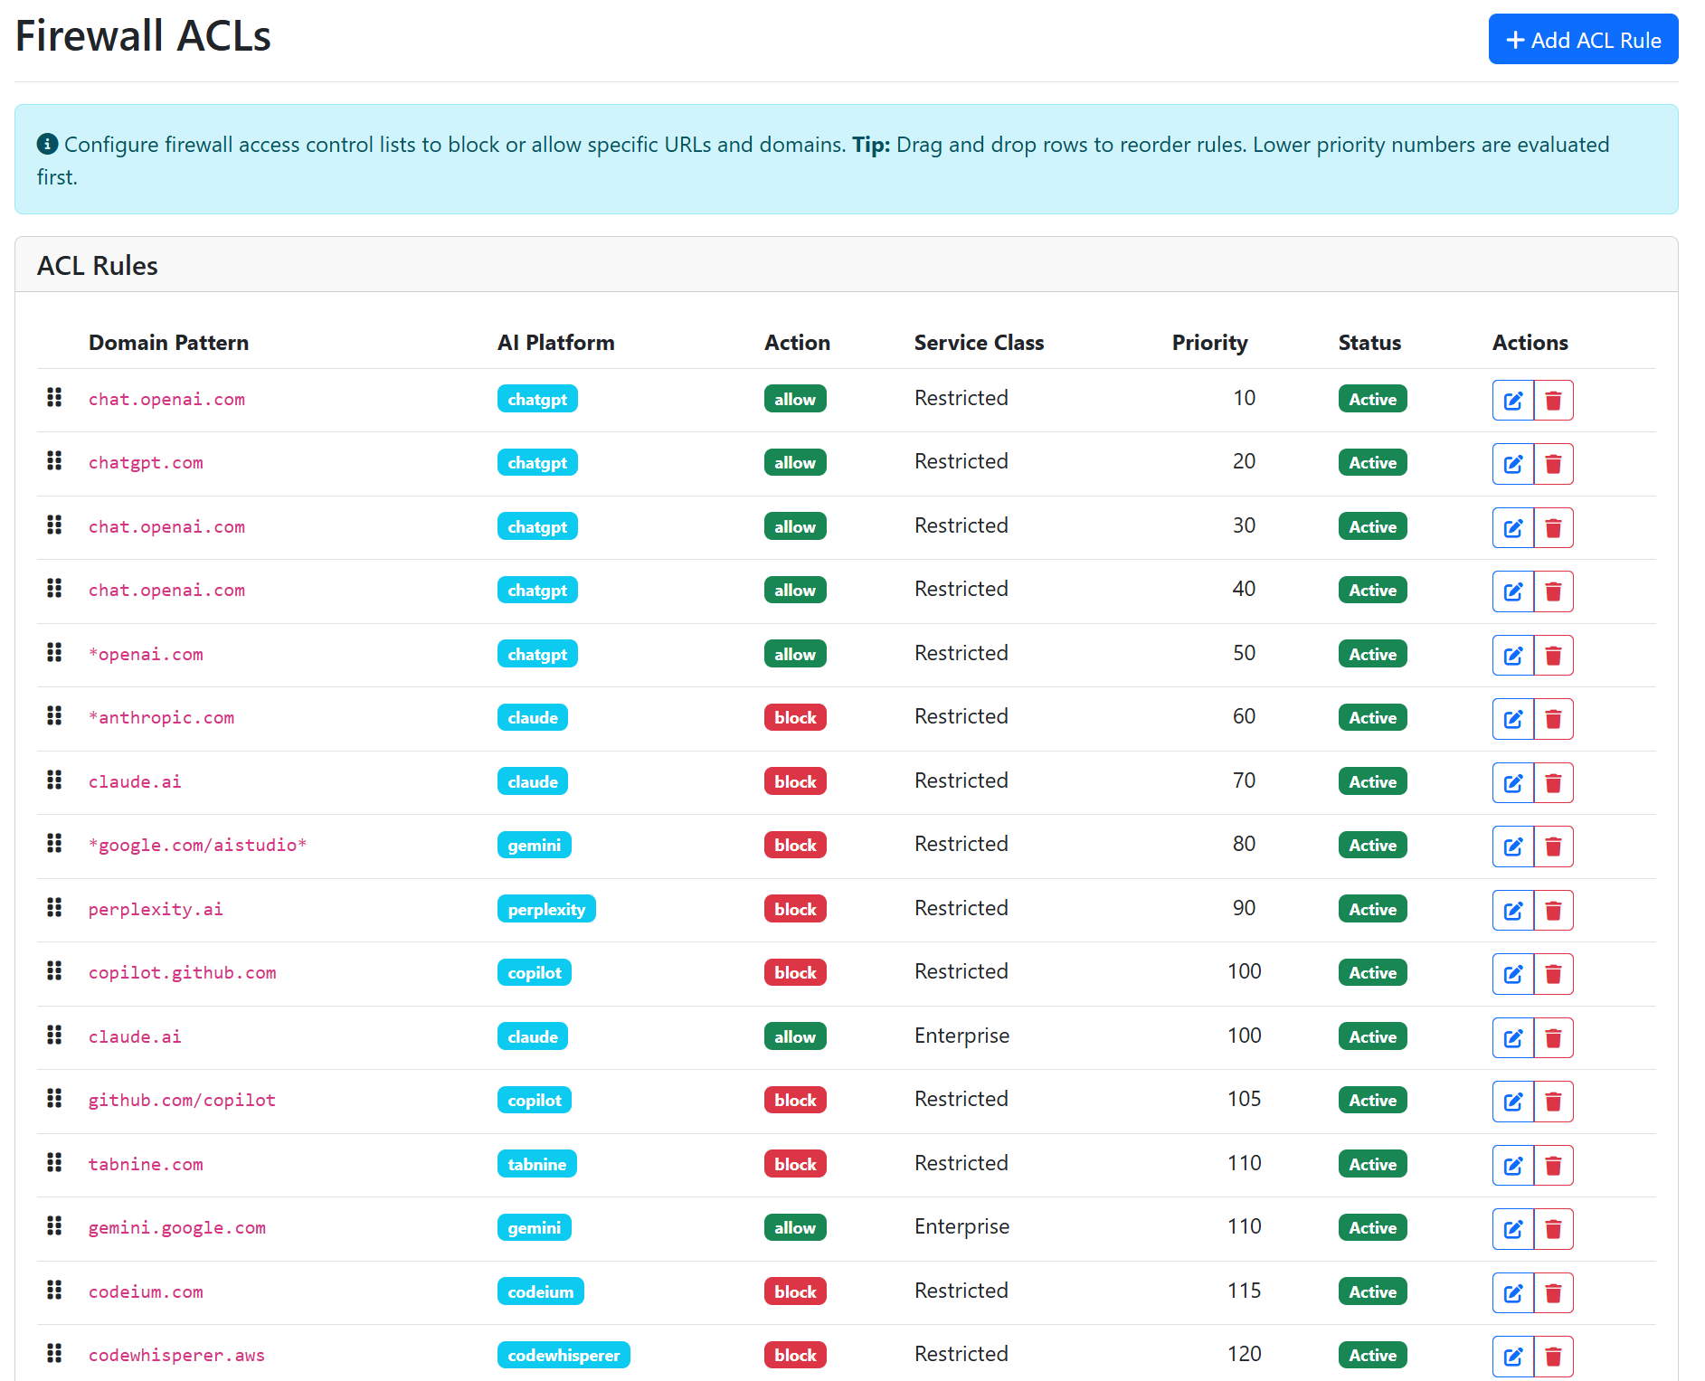Edit the claude.ai Enterprise rule
The image size is (1705, 1381).
(x=1511, y=1037)
